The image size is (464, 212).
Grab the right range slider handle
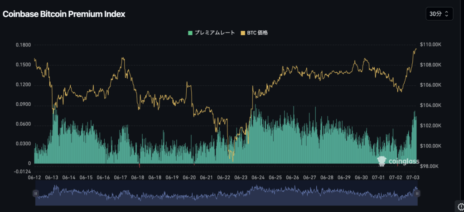[x=417, y=193]
